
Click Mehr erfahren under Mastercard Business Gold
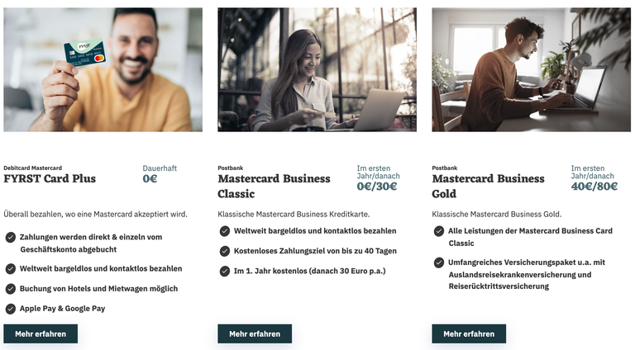point(469,333)
